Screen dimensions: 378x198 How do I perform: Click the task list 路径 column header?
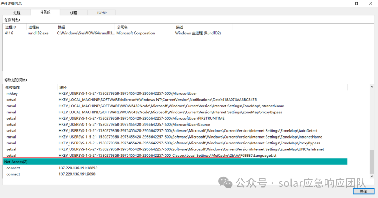point(85,27)
